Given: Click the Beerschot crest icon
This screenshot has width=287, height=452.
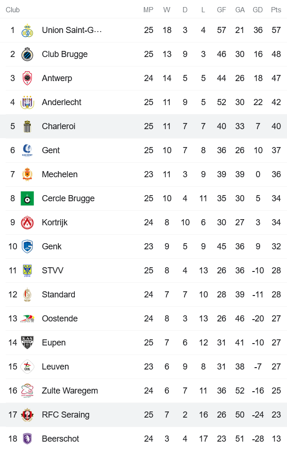Looking at the screenshot, I should (x=27, y=438).
